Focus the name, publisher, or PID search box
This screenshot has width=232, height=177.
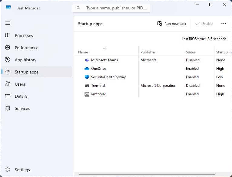(x=111, y=8)
